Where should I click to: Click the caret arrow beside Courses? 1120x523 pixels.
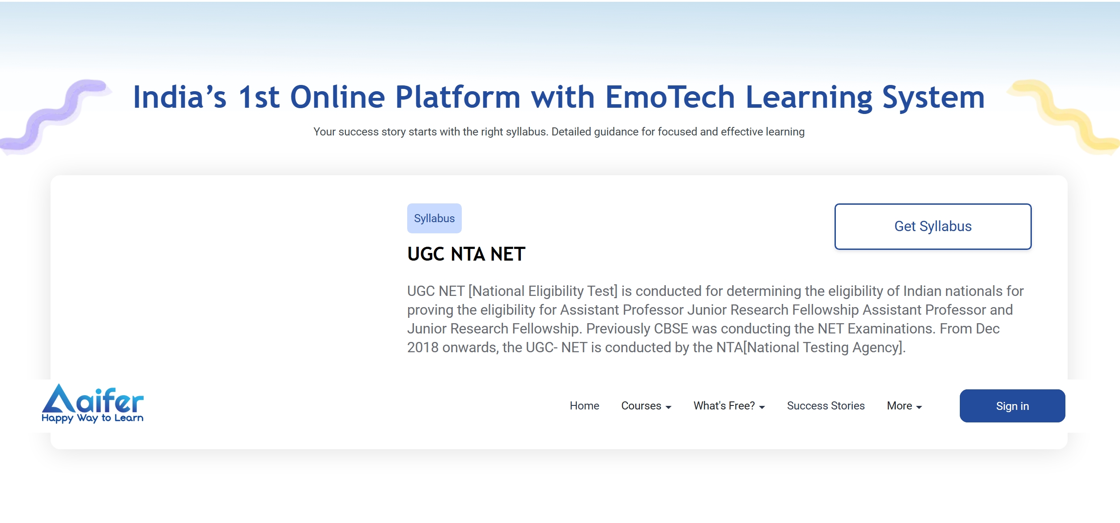[669, 407]
